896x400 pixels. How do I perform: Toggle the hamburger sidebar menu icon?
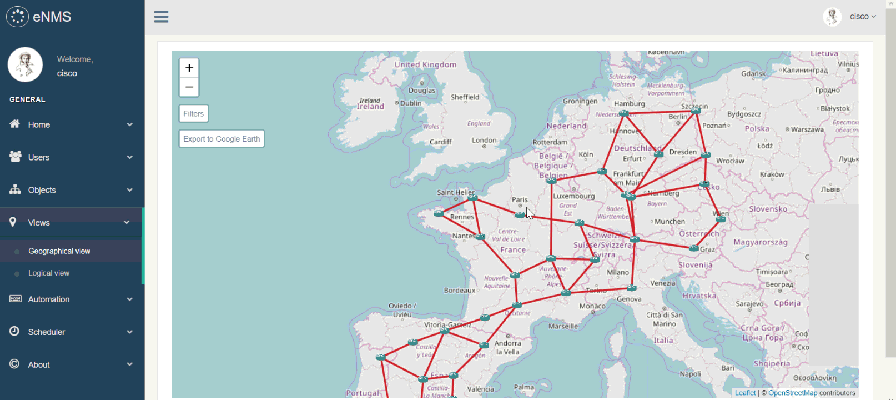pos(161,17)
